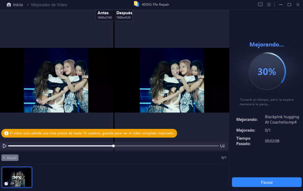This screenshot has width=303, height=191.
Task: Click file name Blackpink hugging At Coachella.mp4
Action: pos(282,119)
